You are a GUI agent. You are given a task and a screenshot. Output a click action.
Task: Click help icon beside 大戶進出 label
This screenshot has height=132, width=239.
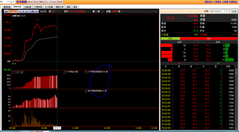pyautogui.click(x=65, y=72)
